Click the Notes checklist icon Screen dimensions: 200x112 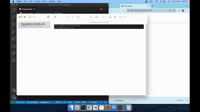pyautogui.click(x=73, y=17)
